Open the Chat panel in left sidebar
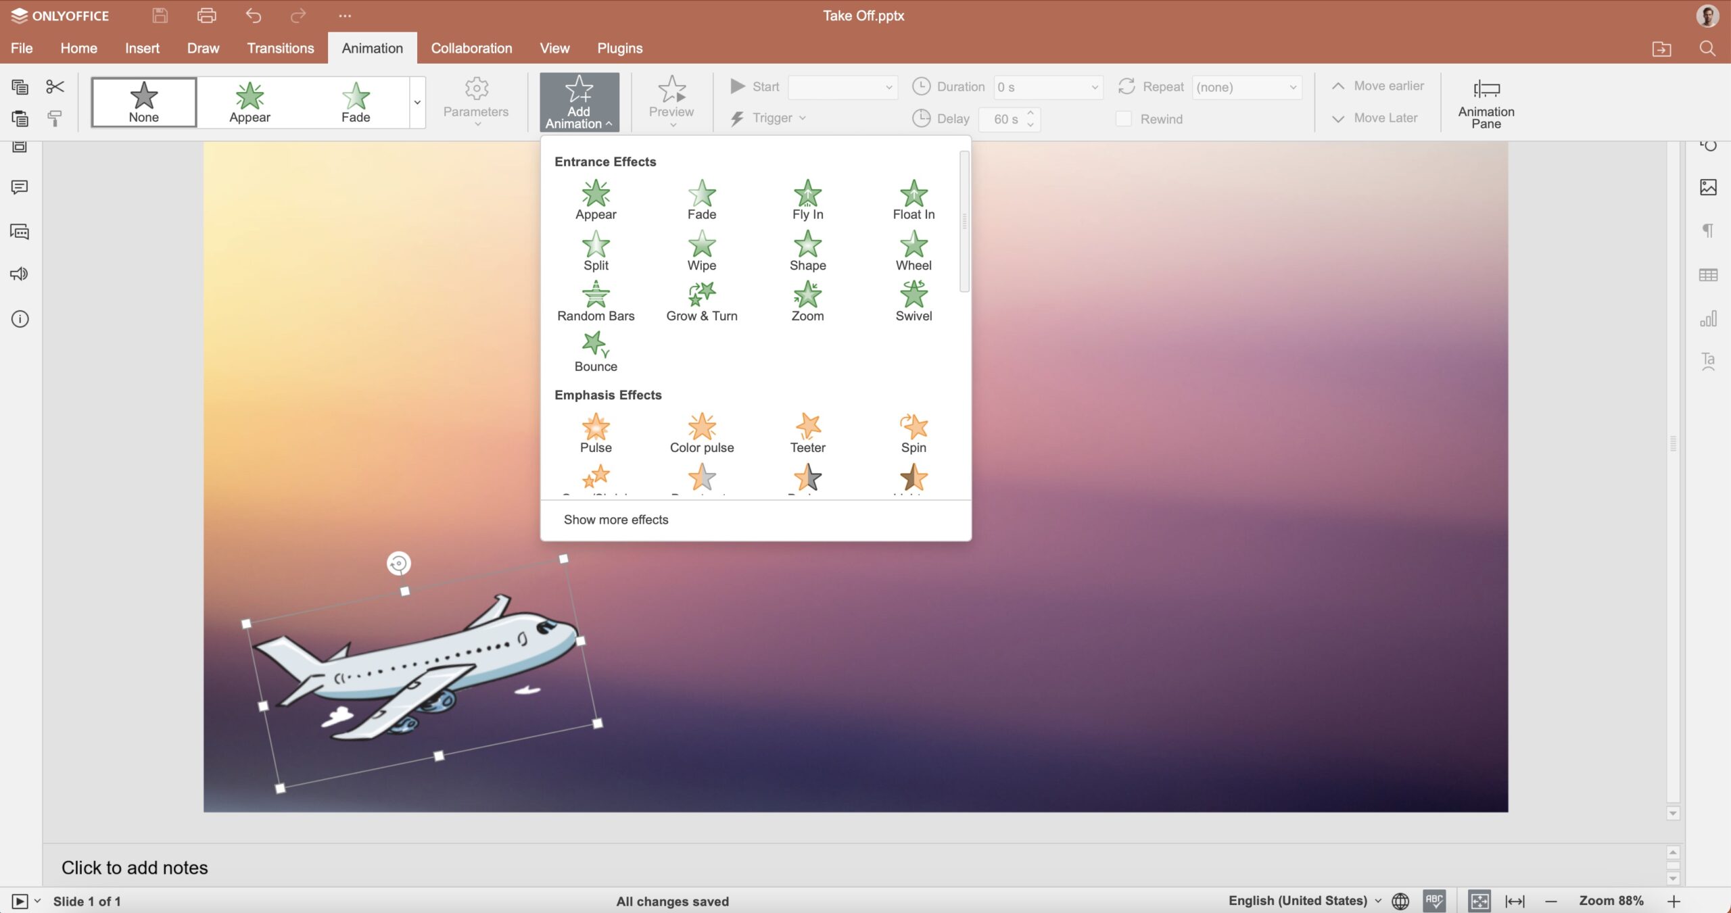 click(x=20, y=232)
